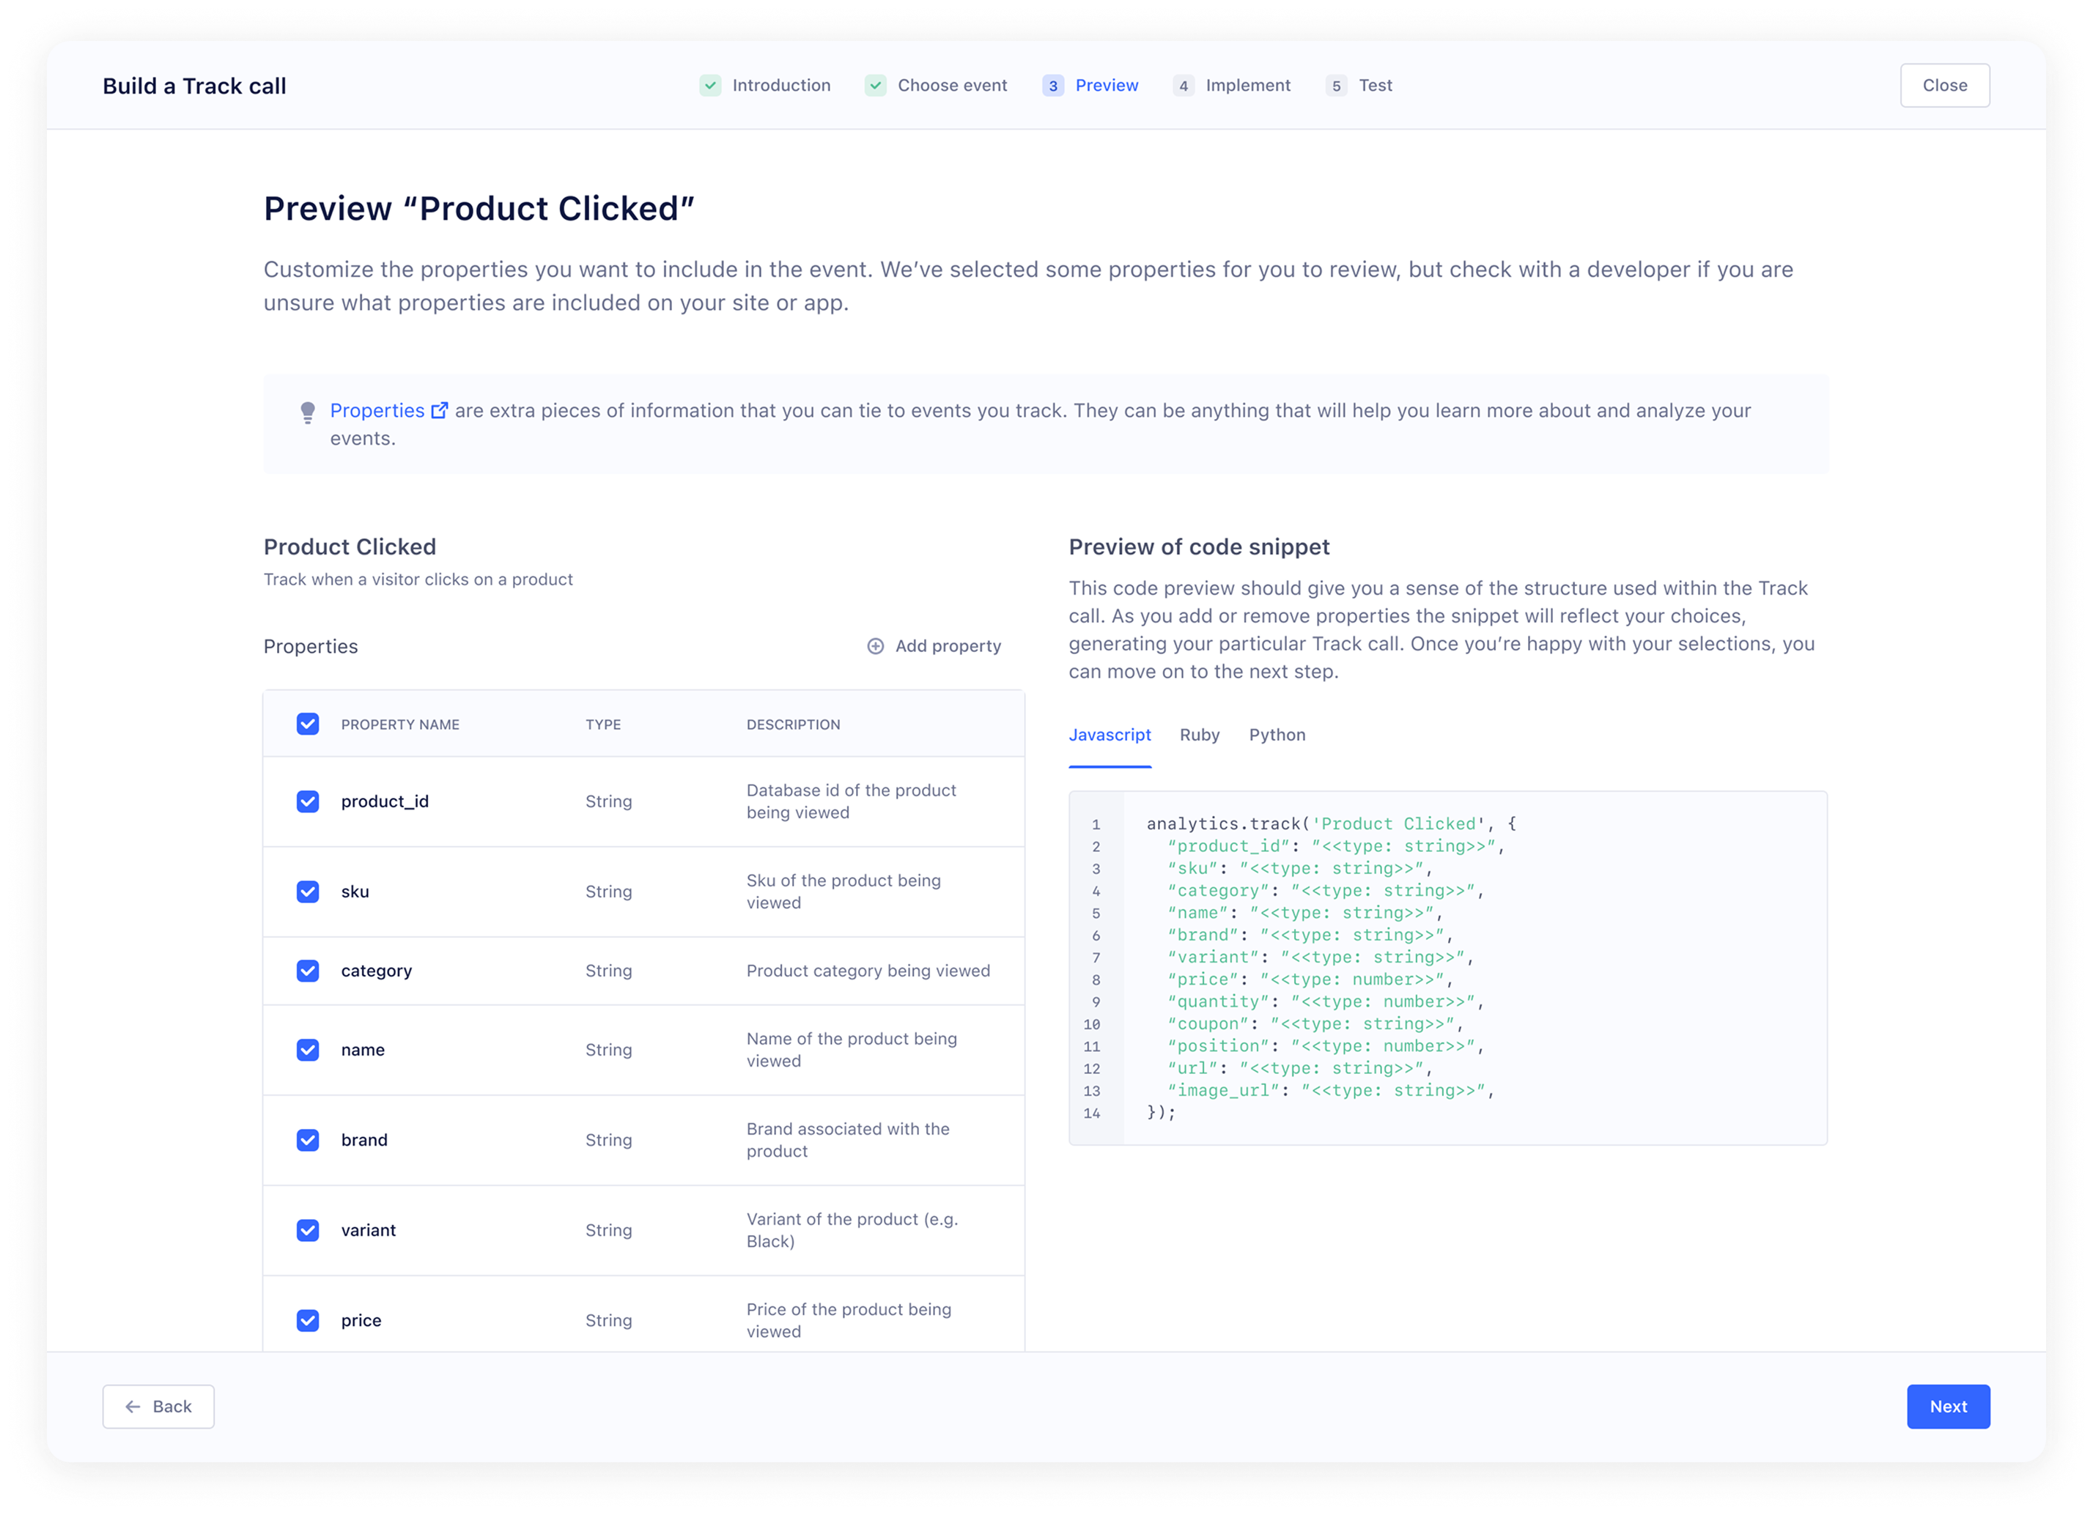Click the plus icon beside Add property
The image size is (2093, 1515).
tap(875, 646)
